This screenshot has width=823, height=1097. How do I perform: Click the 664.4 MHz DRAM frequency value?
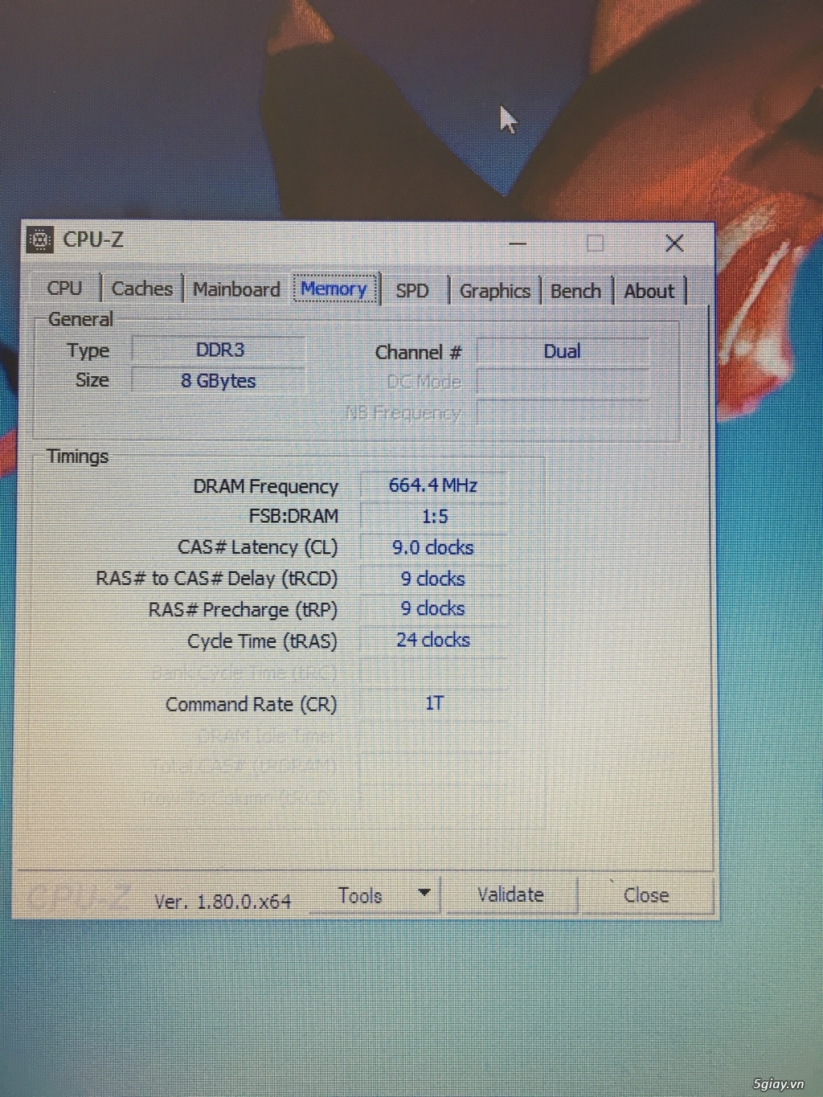tap(433, 485)
